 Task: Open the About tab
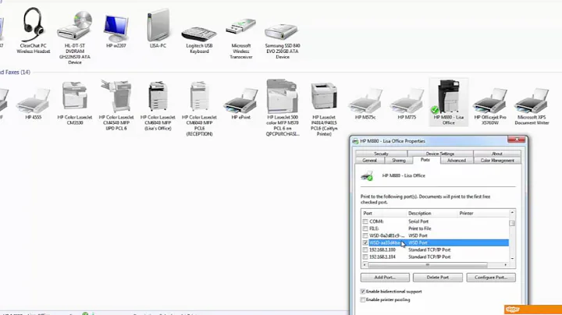(x=496, y=154)
